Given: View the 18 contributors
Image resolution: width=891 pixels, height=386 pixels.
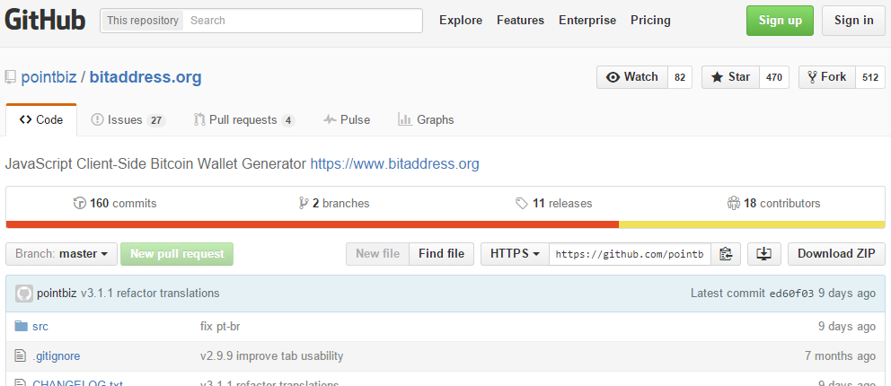Looking at the screenshot, I should (x=774, y=203).
